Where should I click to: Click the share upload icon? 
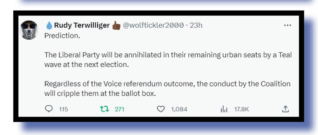coord(286,109)
